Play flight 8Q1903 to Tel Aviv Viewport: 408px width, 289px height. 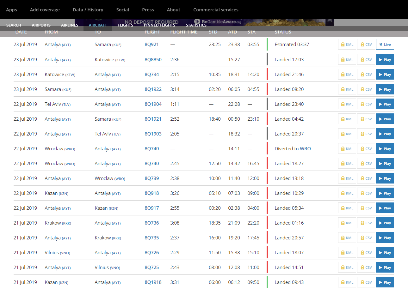pos(385,134)
